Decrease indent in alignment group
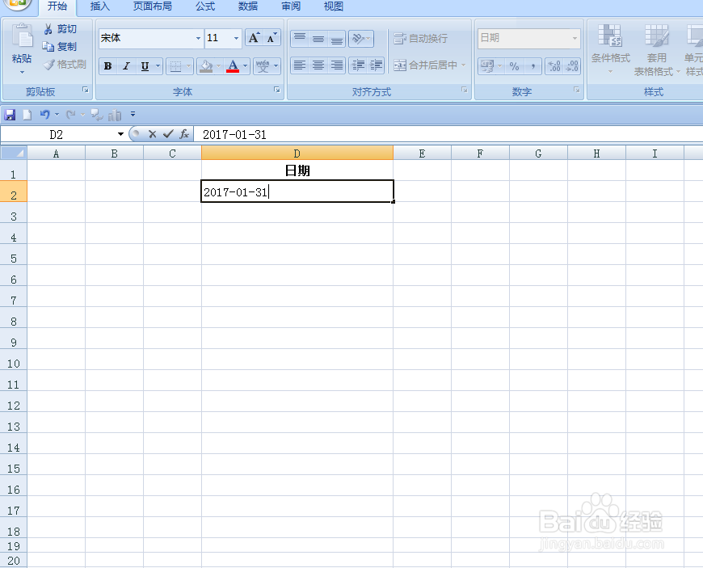 coord(358,65)
